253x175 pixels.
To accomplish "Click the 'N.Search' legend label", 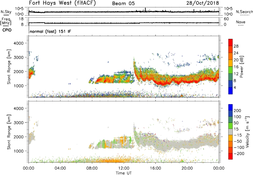I will point(244,12).
